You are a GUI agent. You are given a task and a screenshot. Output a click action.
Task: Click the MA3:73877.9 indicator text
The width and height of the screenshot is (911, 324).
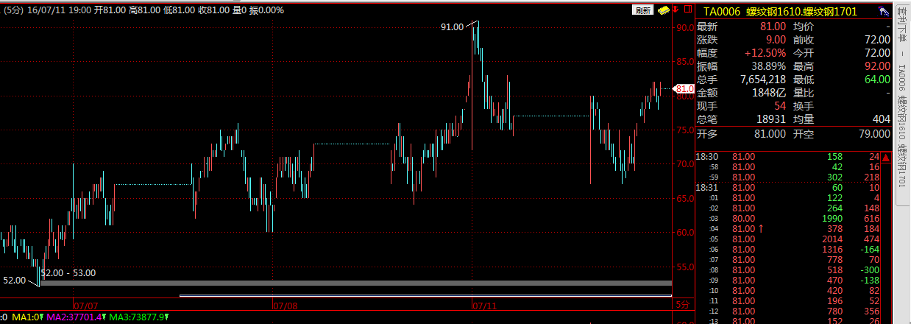(136, 317)
